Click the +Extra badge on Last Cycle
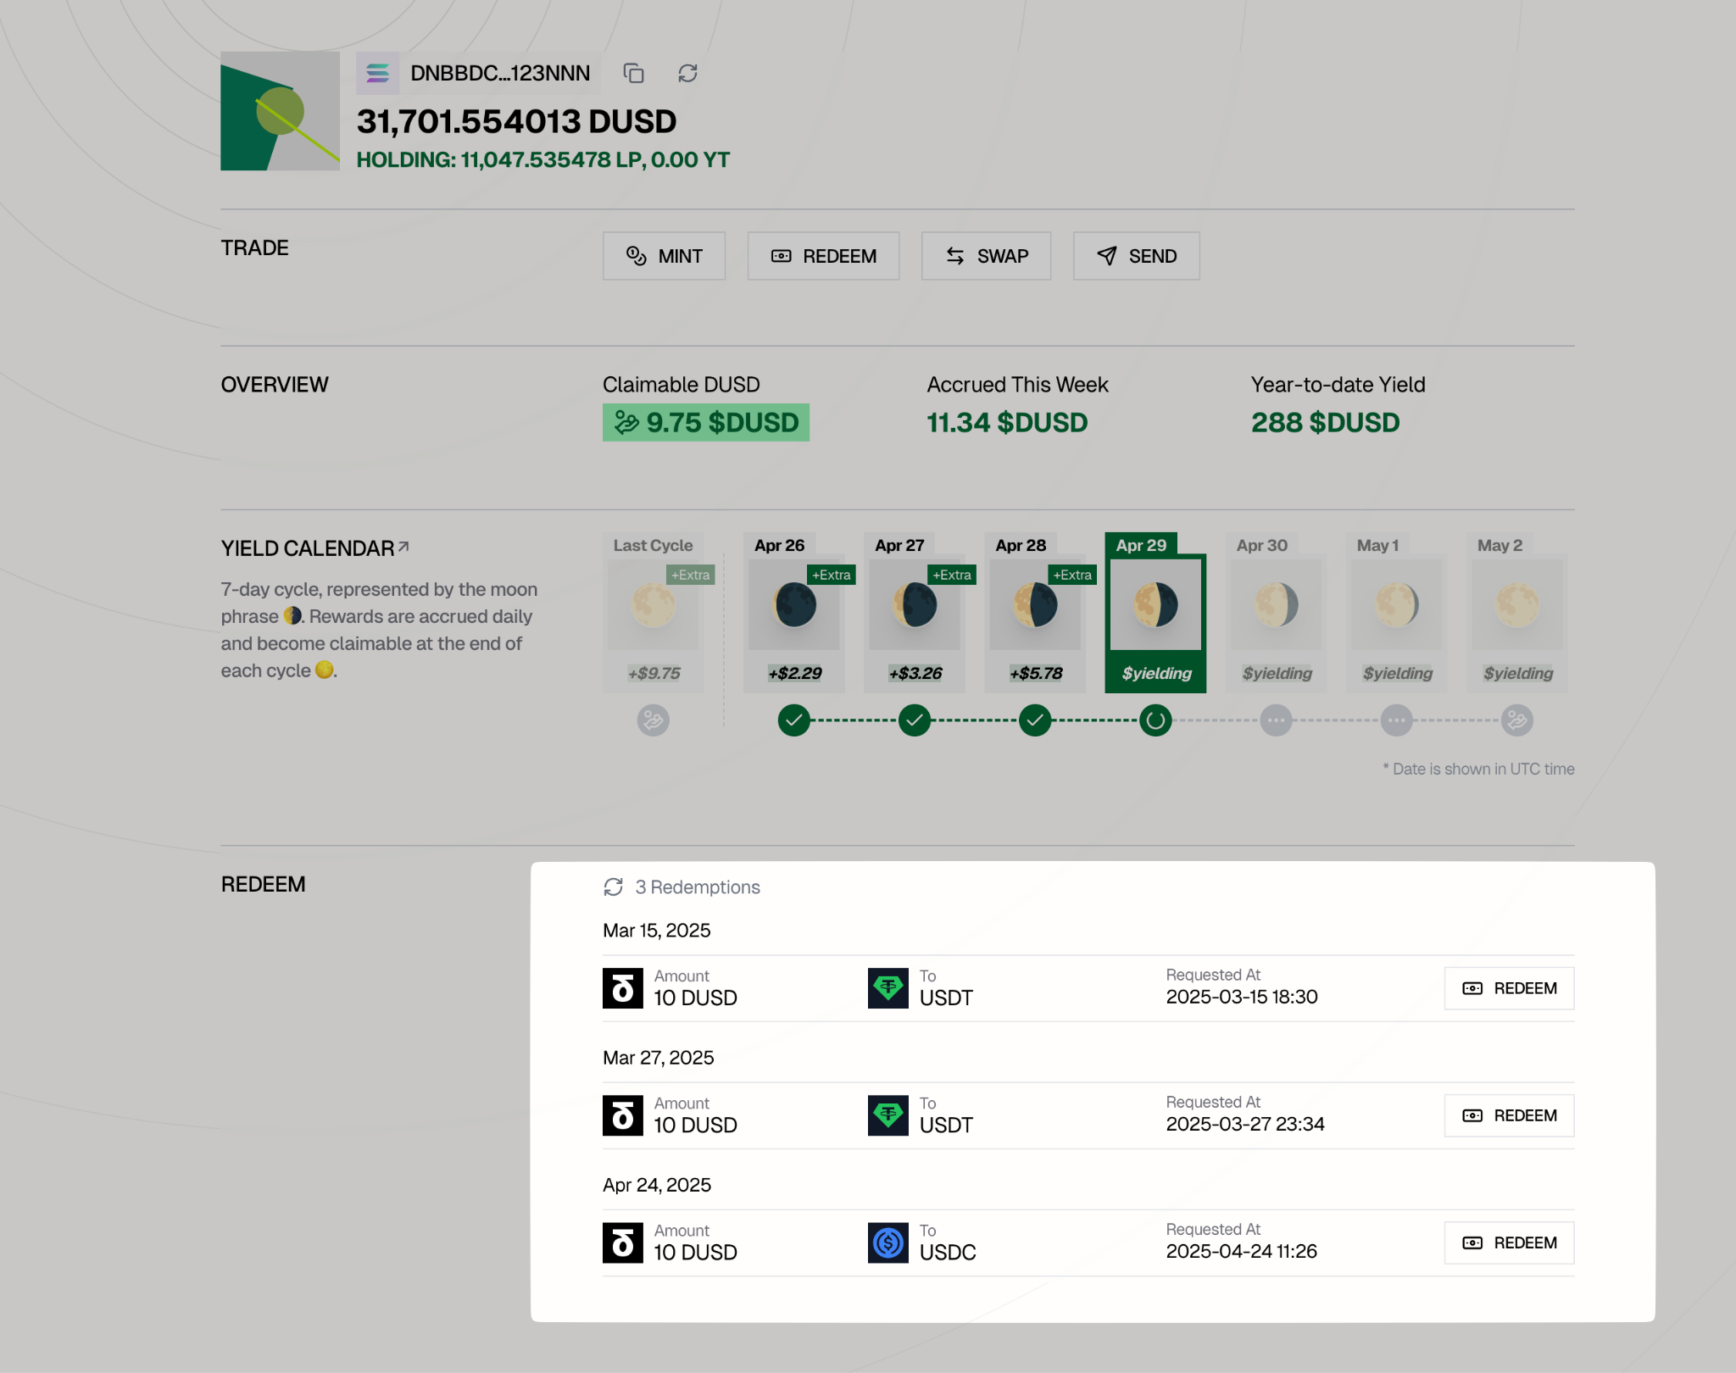This screenshot has height=1373, width=1736. tap(691, 575)
